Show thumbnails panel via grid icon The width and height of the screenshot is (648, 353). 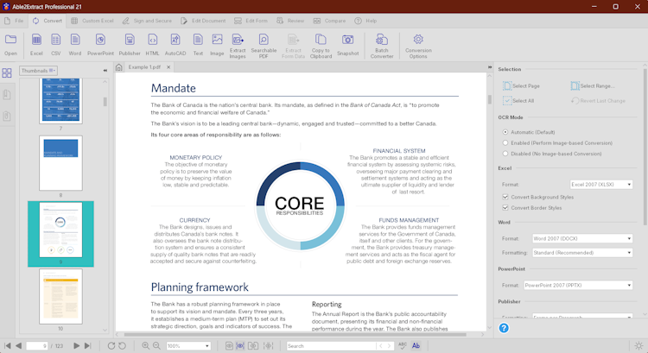click(x=7, y=73)
